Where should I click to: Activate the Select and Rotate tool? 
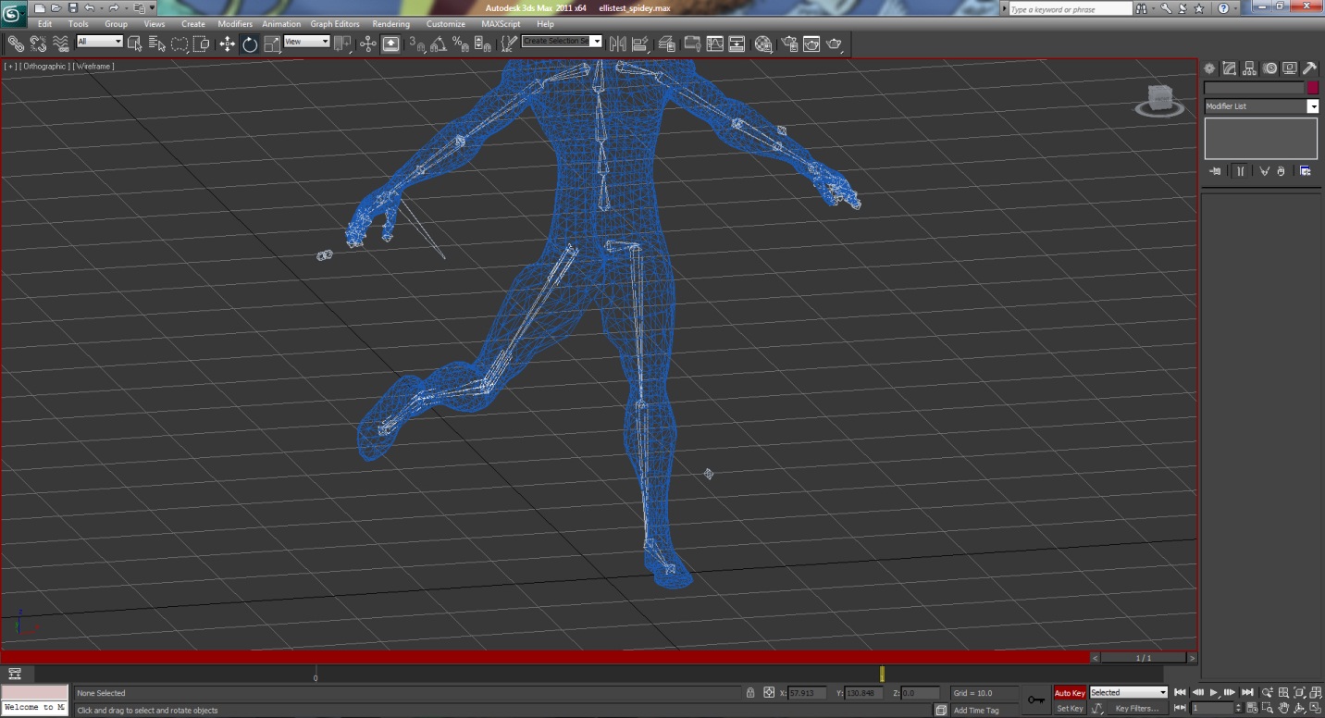pyautogui.click(x=250, y=43)
